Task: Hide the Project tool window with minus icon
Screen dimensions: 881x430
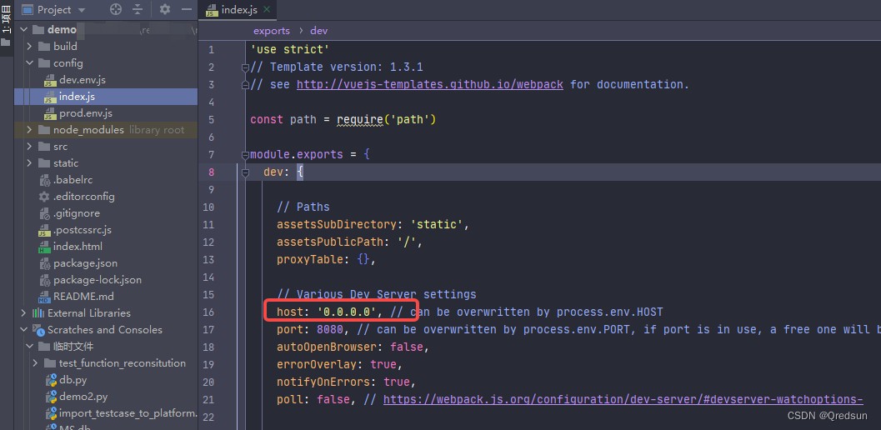Action: point(187,9)
